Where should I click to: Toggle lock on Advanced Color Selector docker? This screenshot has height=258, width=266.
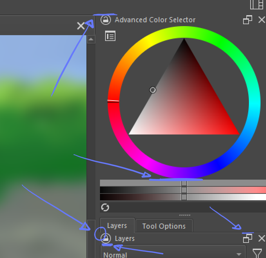click(x=105, y=20)
